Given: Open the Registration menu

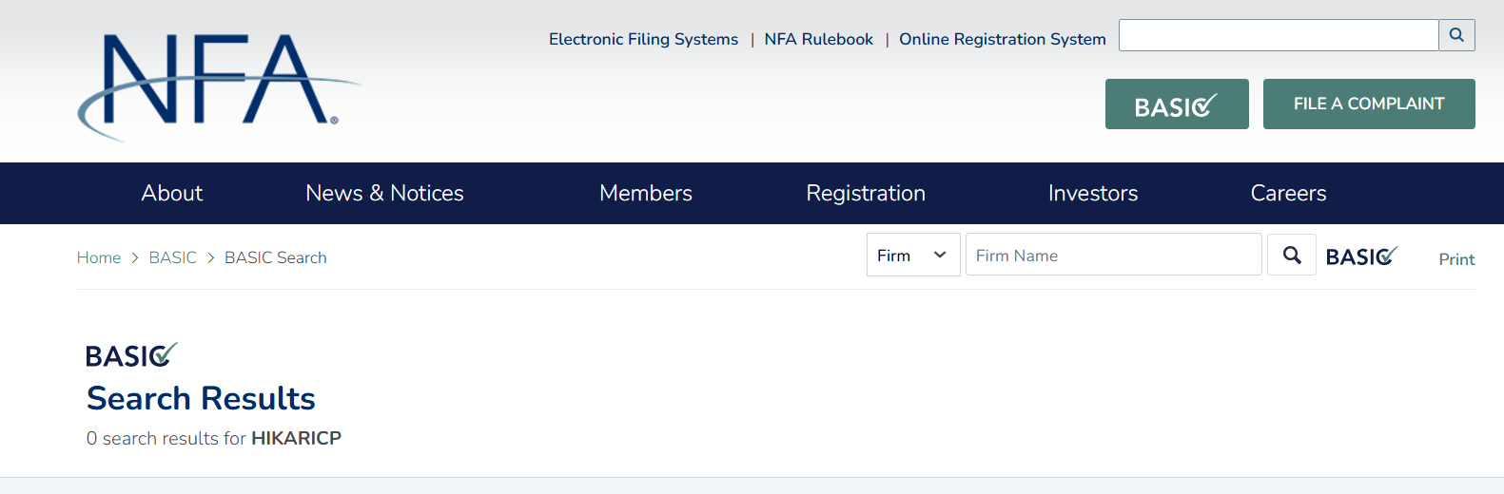Looking at the screenshot, I should [x=866, y=193].
